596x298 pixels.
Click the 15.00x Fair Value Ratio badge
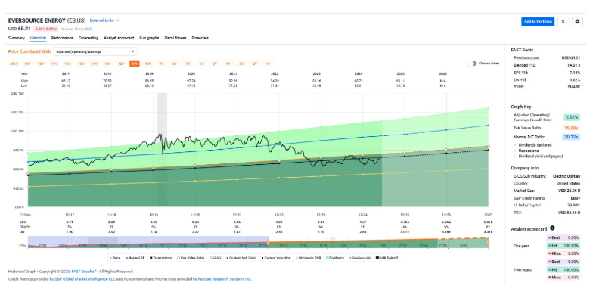tap(571, 128)
